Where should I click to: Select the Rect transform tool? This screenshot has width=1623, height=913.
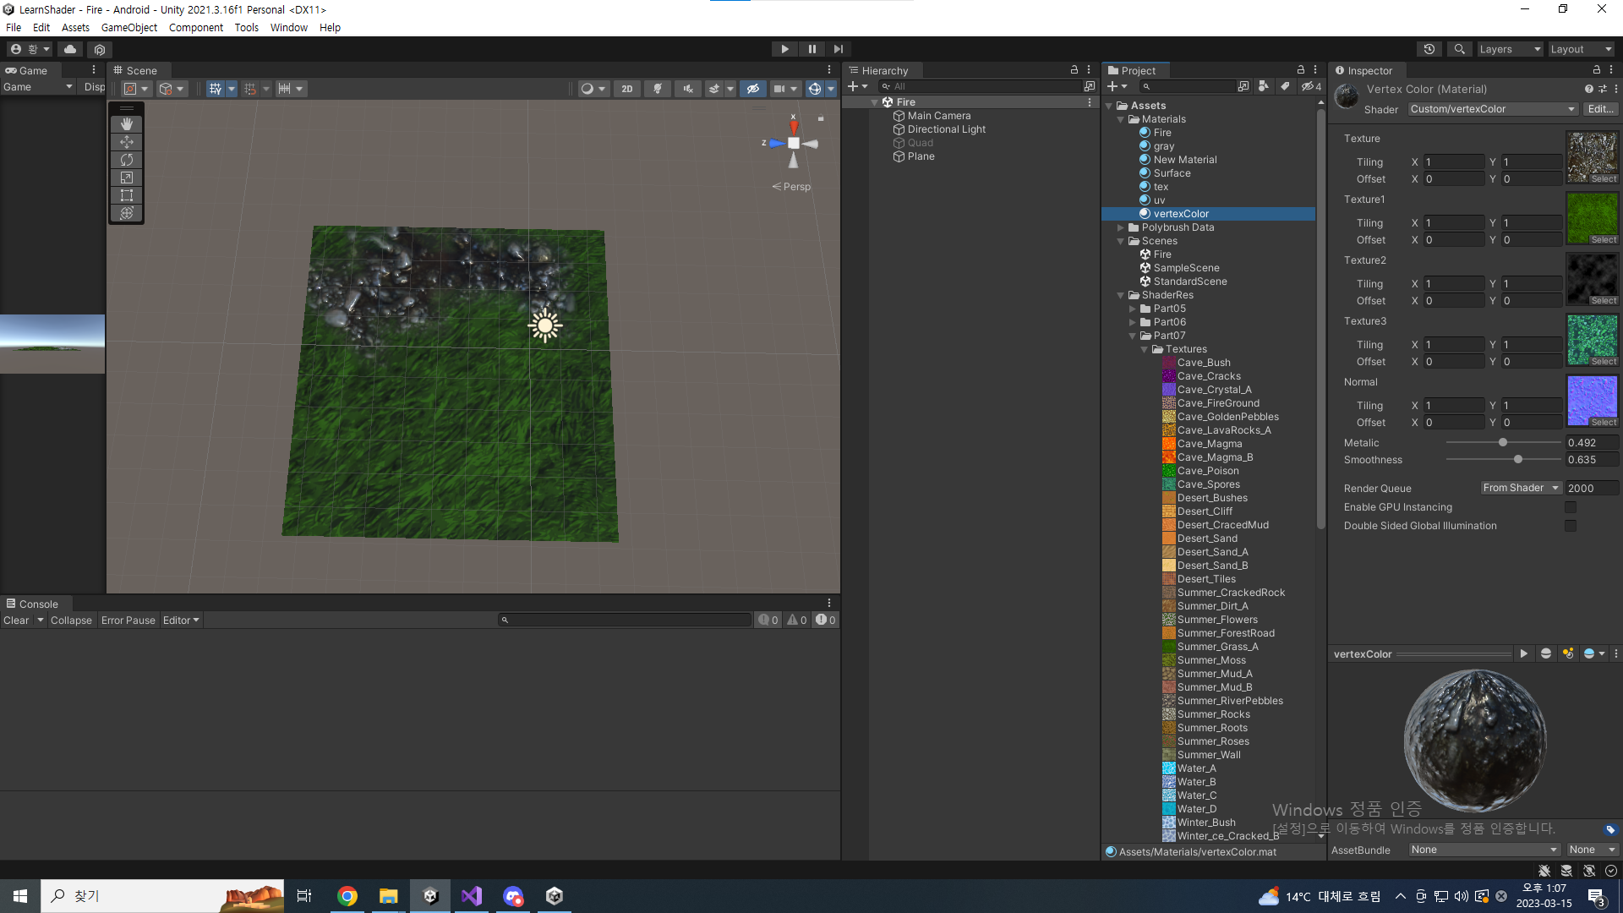coord(127,195)
